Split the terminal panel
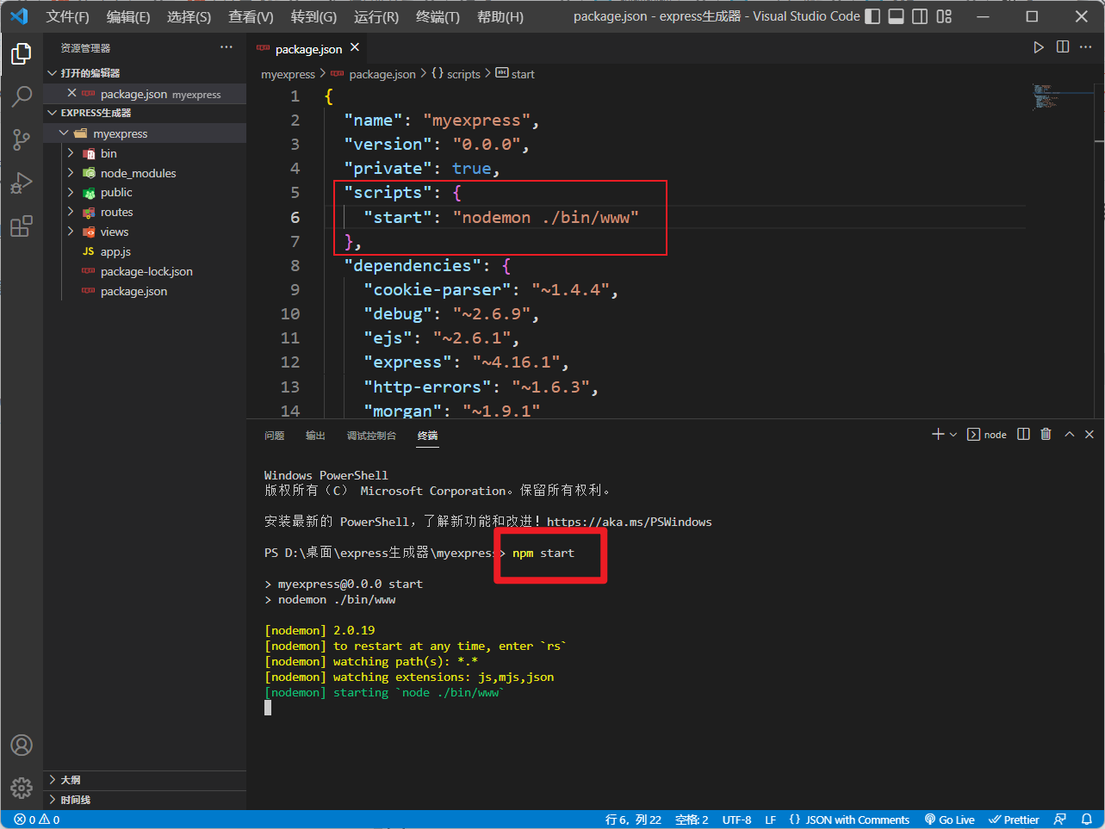1105x829 pixels. (1023, 434)
